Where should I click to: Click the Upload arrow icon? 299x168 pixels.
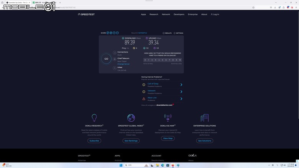coord(147,38)
